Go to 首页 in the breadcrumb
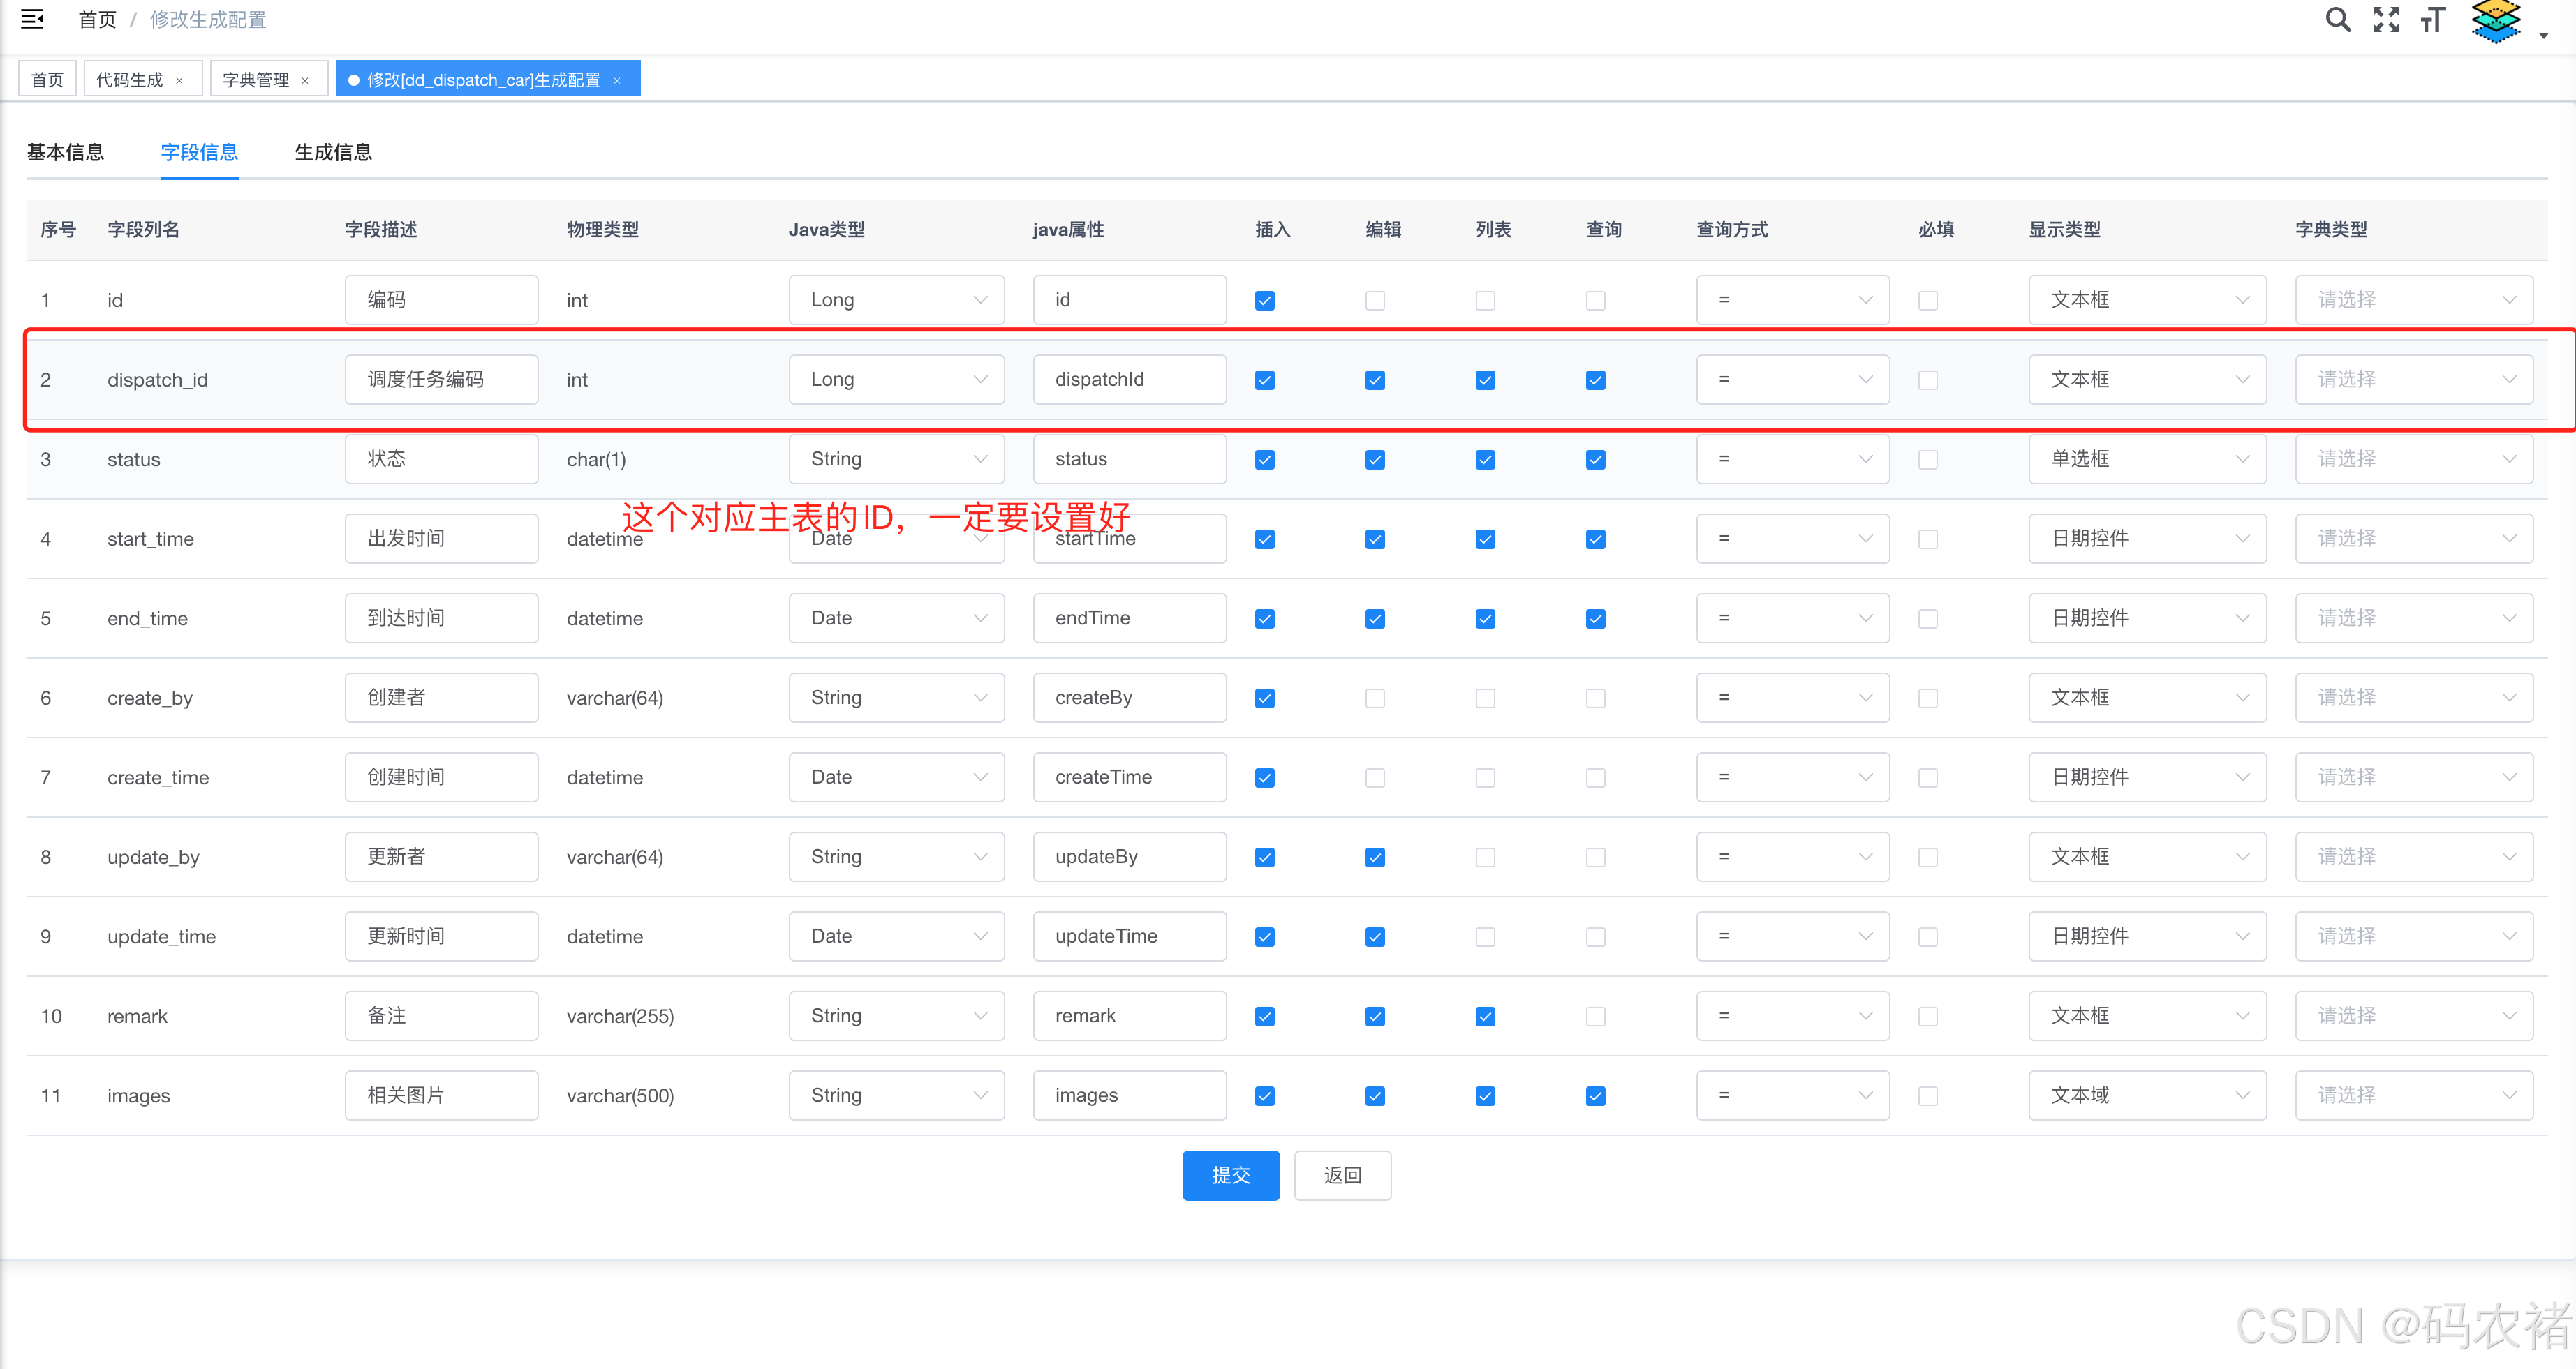This screenshot has width=2576, height=1369. pyautogui.click(x=97, y=19)
